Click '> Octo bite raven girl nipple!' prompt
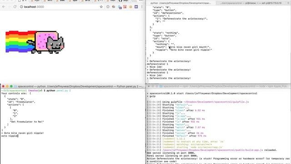The height and width of the screenshot is (164, 291). pos(22,133)
